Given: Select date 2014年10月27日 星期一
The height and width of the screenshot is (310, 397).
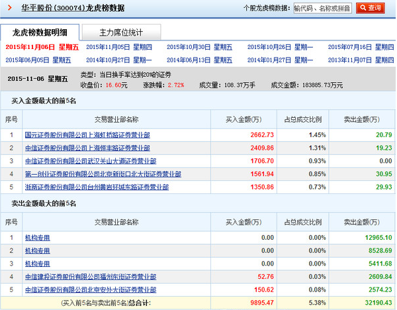Looking at the screenshot, I should 119,60.
